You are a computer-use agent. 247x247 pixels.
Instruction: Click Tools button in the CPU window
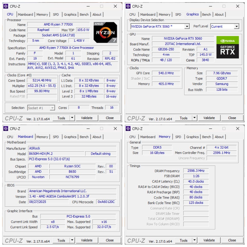pos(61,118)
